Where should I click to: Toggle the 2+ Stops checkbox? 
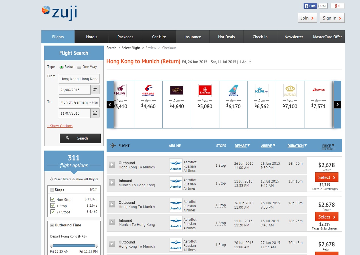click(x=53, y=212)
